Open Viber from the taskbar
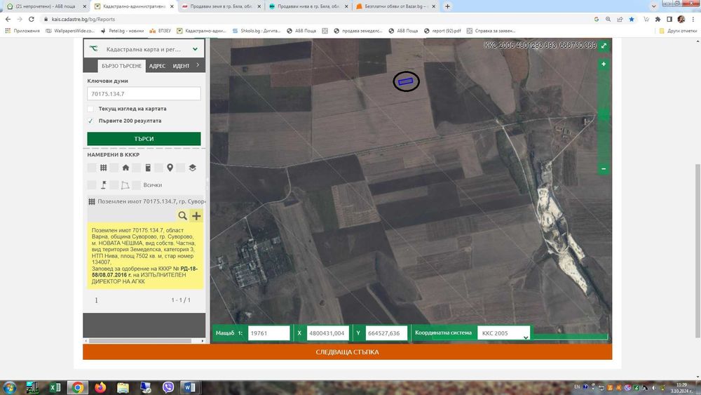Image resolution: width=701 pixels, height=395 pixels. 168,387
